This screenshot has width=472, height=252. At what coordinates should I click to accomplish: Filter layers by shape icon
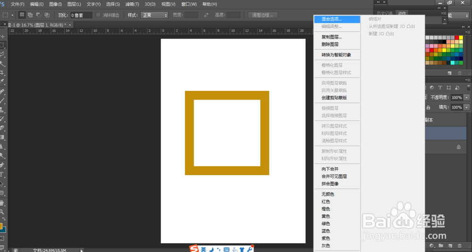pos(449,88)
